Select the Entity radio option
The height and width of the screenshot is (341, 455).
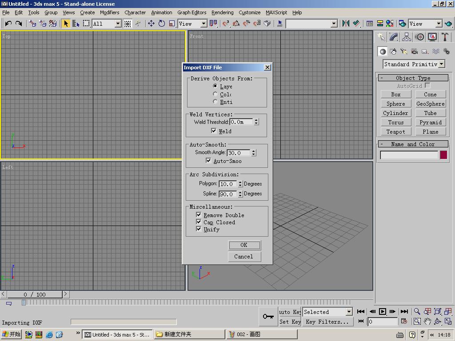(215, 102)
